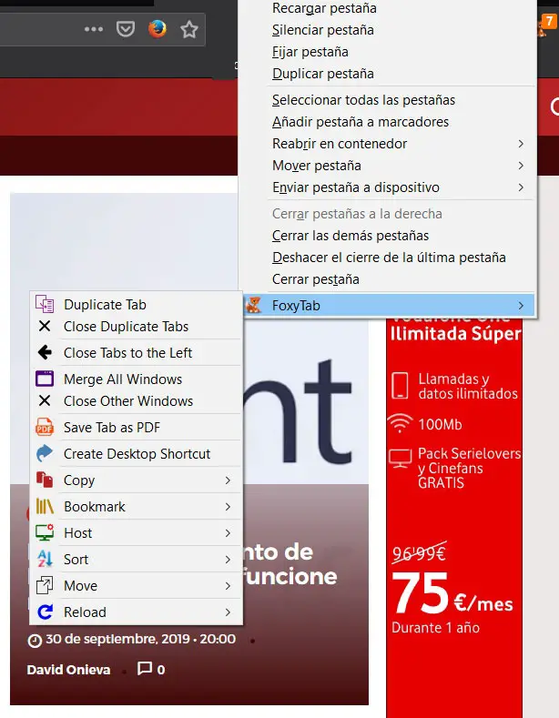This screenshot has height=718, width=559.
Task: Click the purple window icon for Merge All Windows
Action: pos(45,379)
